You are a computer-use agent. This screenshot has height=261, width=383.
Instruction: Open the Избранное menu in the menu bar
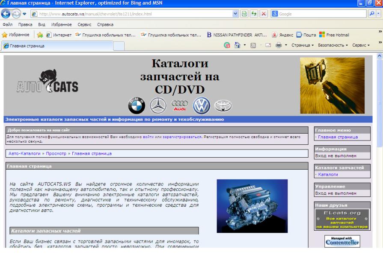pos(61,24)
